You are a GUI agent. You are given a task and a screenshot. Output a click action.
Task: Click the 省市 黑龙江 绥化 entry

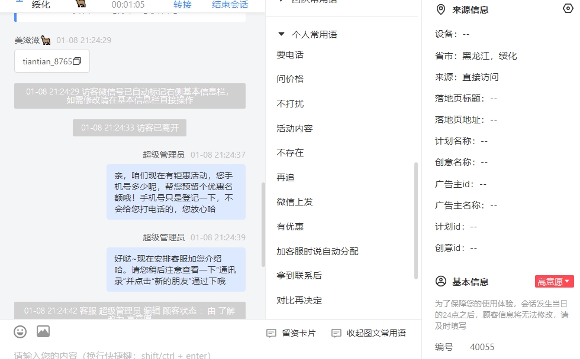coord(476,56)
